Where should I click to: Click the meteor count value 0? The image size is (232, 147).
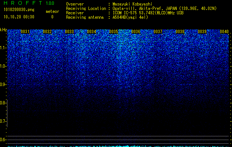click(x=52, y=17)
